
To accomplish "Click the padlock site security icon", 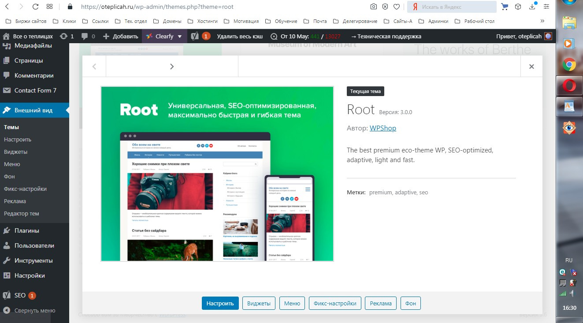I will (x=70, y=7).
